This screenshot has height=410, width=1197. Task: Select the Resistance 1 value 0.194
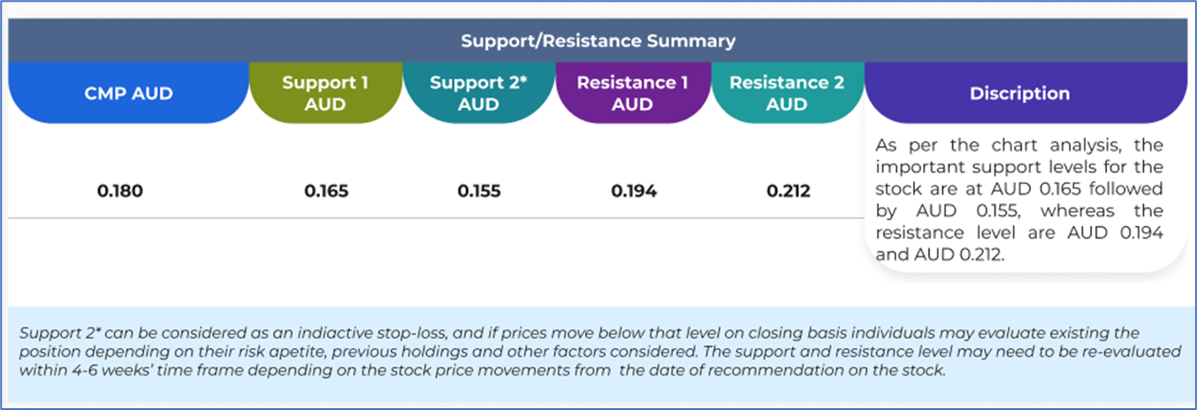pos(634,191)
